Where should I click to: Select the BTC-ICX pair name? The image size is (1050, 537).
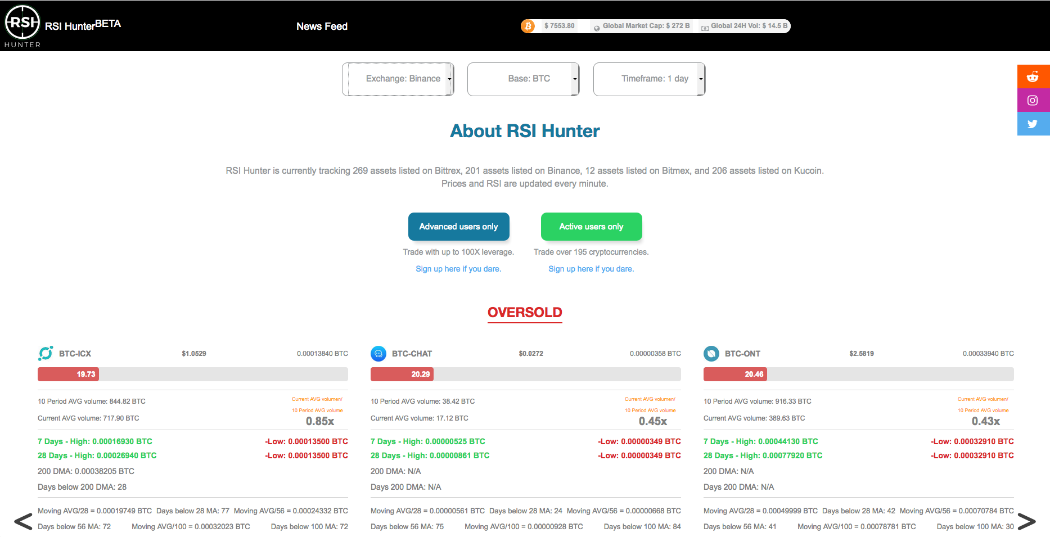point(75,354)
